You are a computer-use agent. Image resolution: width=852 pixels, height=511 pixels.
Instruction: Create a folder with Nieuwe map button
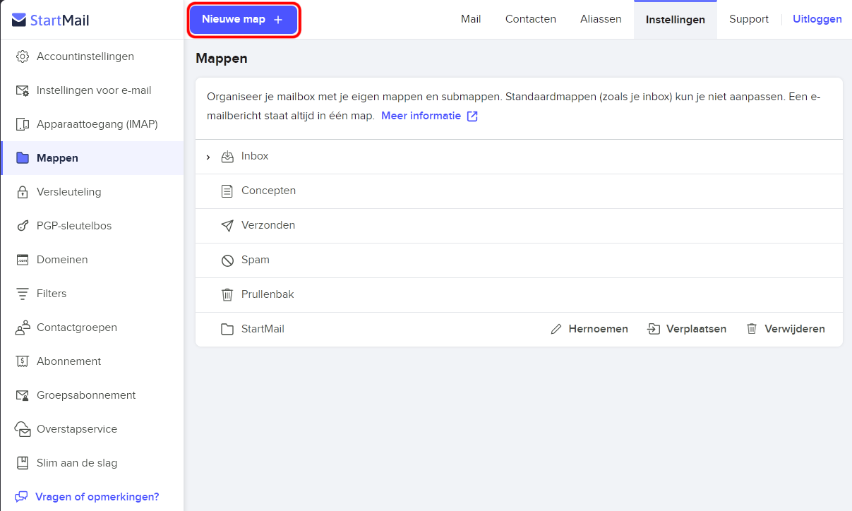pos(243,20)
